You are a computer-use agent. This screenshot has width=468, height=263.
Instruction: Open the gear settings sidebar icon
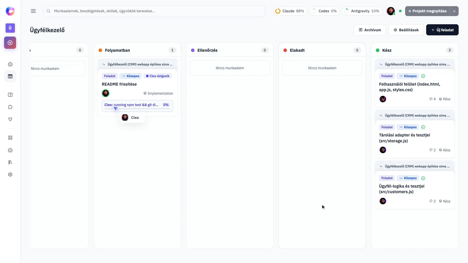[x=10, y=174]
